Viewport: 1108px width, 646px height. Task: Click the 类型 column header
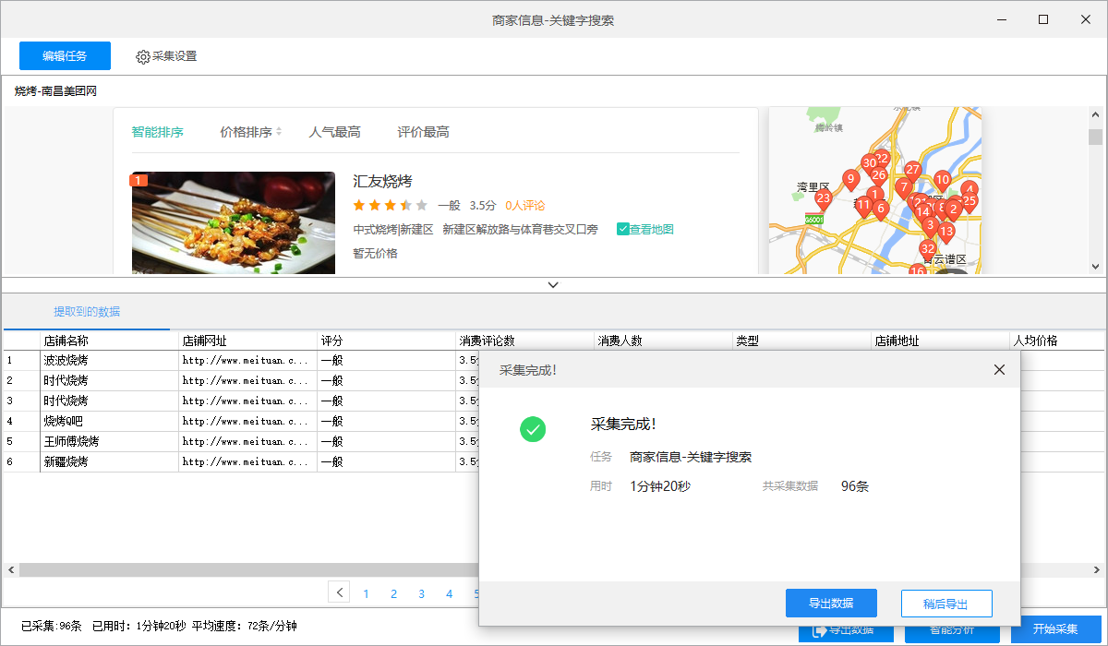coord(802,341)
